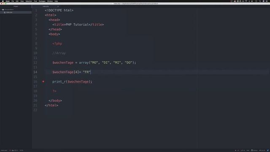The image size is (270, 152).
Task: Select the index.php editor tab
Action: (x=46, y=6)
